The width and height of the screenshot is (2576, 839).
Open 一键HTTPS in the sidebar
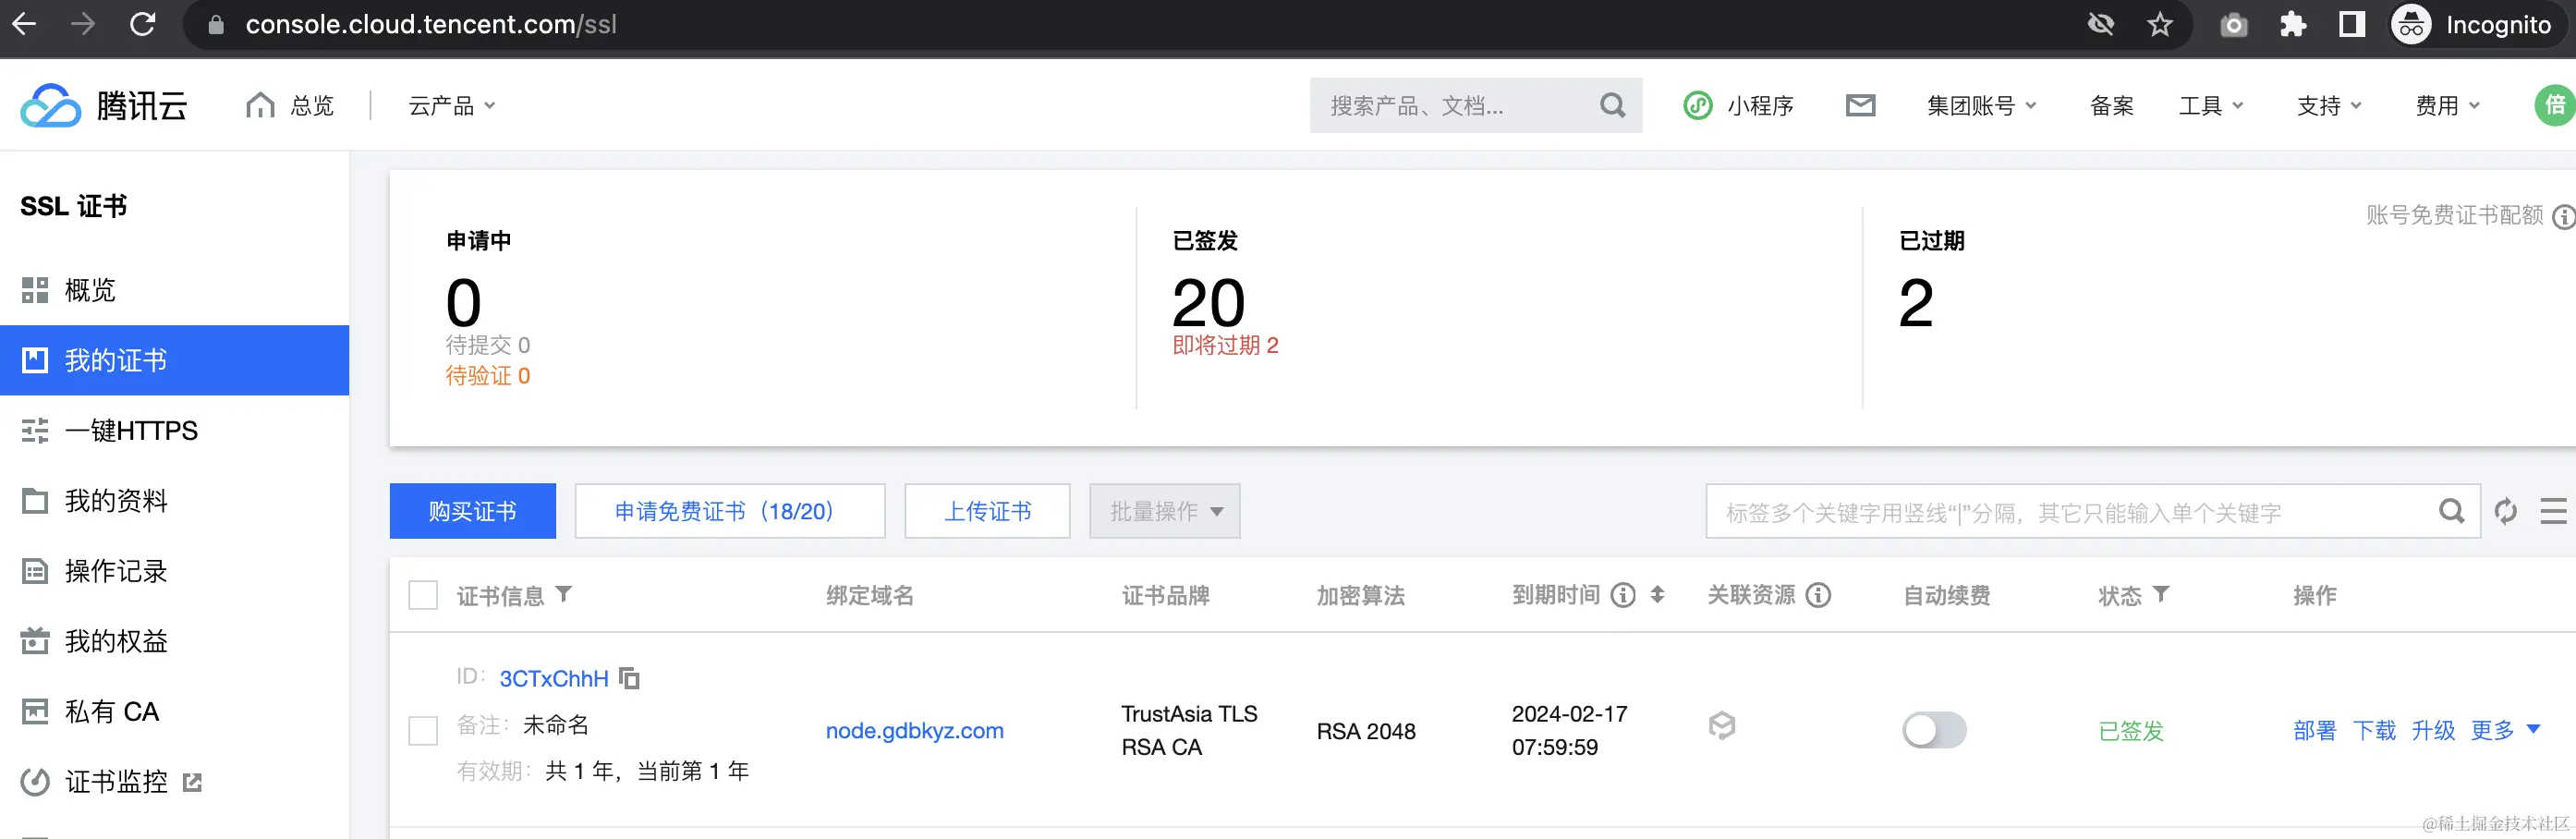[x=175, y=430]
